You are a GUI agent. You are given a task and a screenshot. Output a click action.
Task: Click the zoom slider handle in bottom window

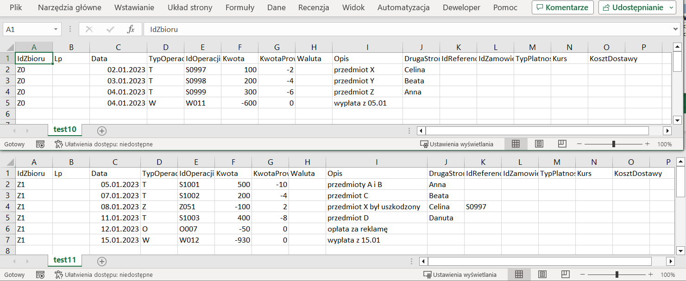click(617, 275)
